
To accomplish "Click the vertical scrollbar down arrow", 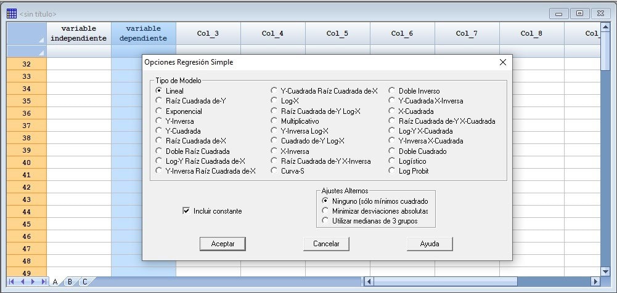I will (x=605, y=271).
